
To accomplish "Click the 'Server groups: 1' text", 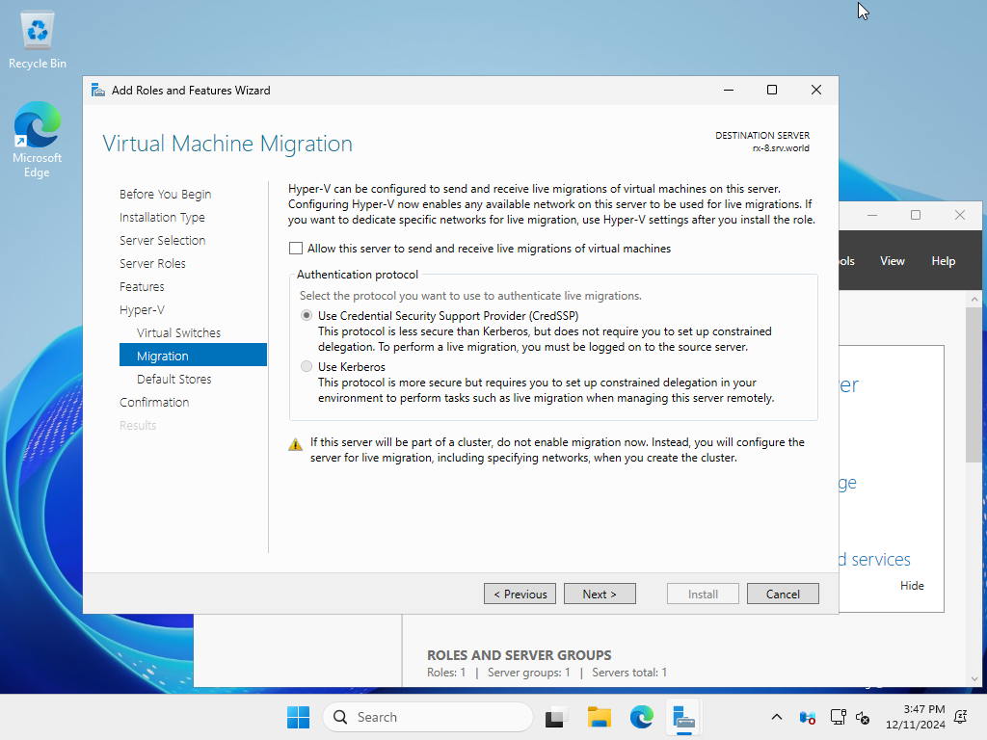I will tap(529, 673).
